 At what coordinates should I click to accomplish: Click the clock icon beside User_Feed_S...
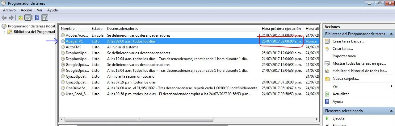[63, 94]
